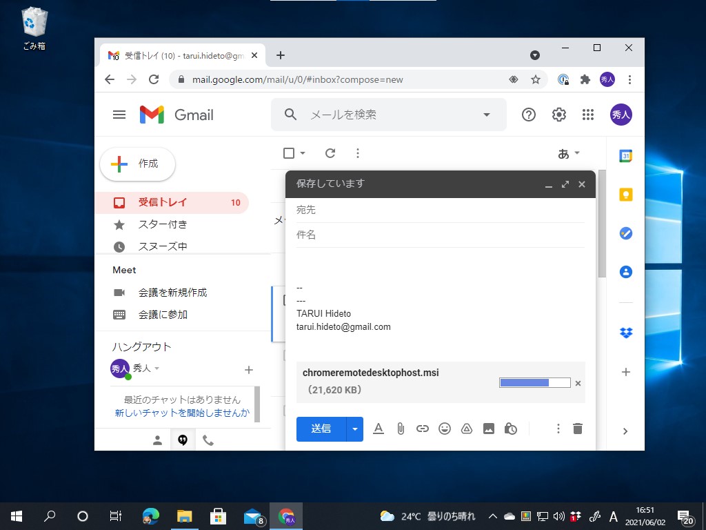Toggle the text formatting options

[x=379, y=429]
